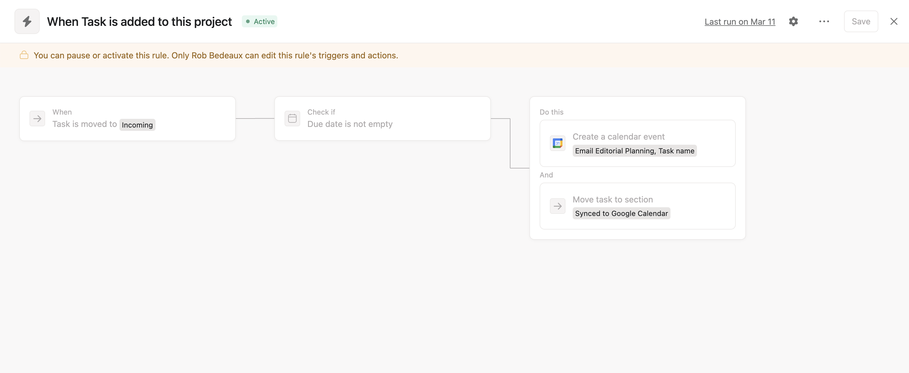Click the Save button
The width and height of the screenshot is (909, 373).
(x=861, y=22)
